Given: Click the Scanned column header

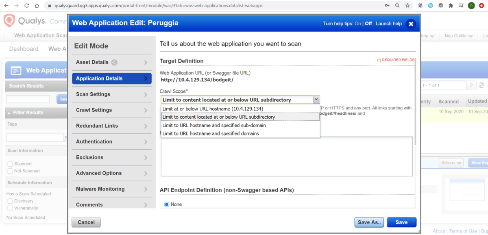Looking at the screenshot, I should click(449, 102).
